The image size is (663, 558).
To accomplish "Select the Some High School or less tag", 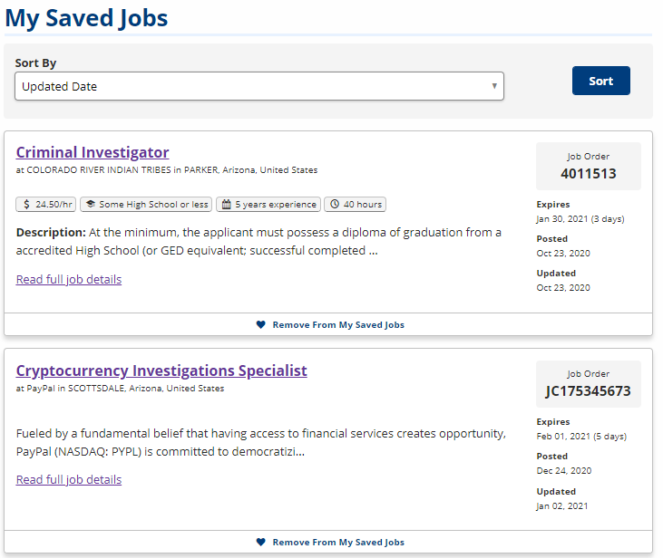I will point(146,205).
